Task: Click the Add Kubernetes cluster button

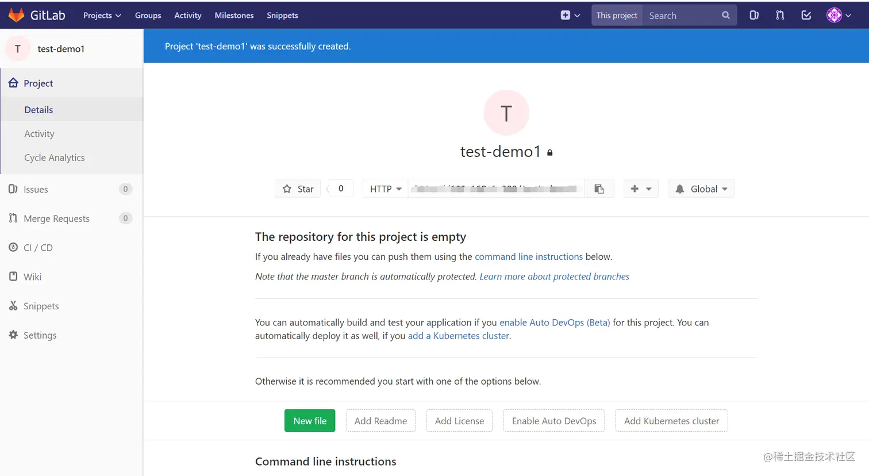Action: 671,421
